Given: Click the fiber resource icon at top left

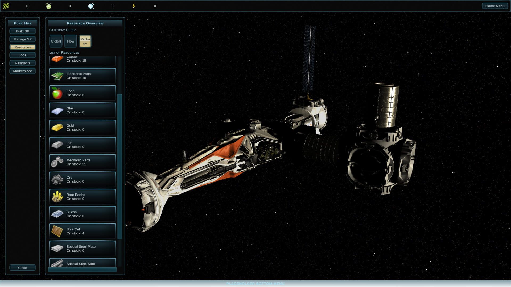Looking at the screenshot, I should (x=6, y=6).
